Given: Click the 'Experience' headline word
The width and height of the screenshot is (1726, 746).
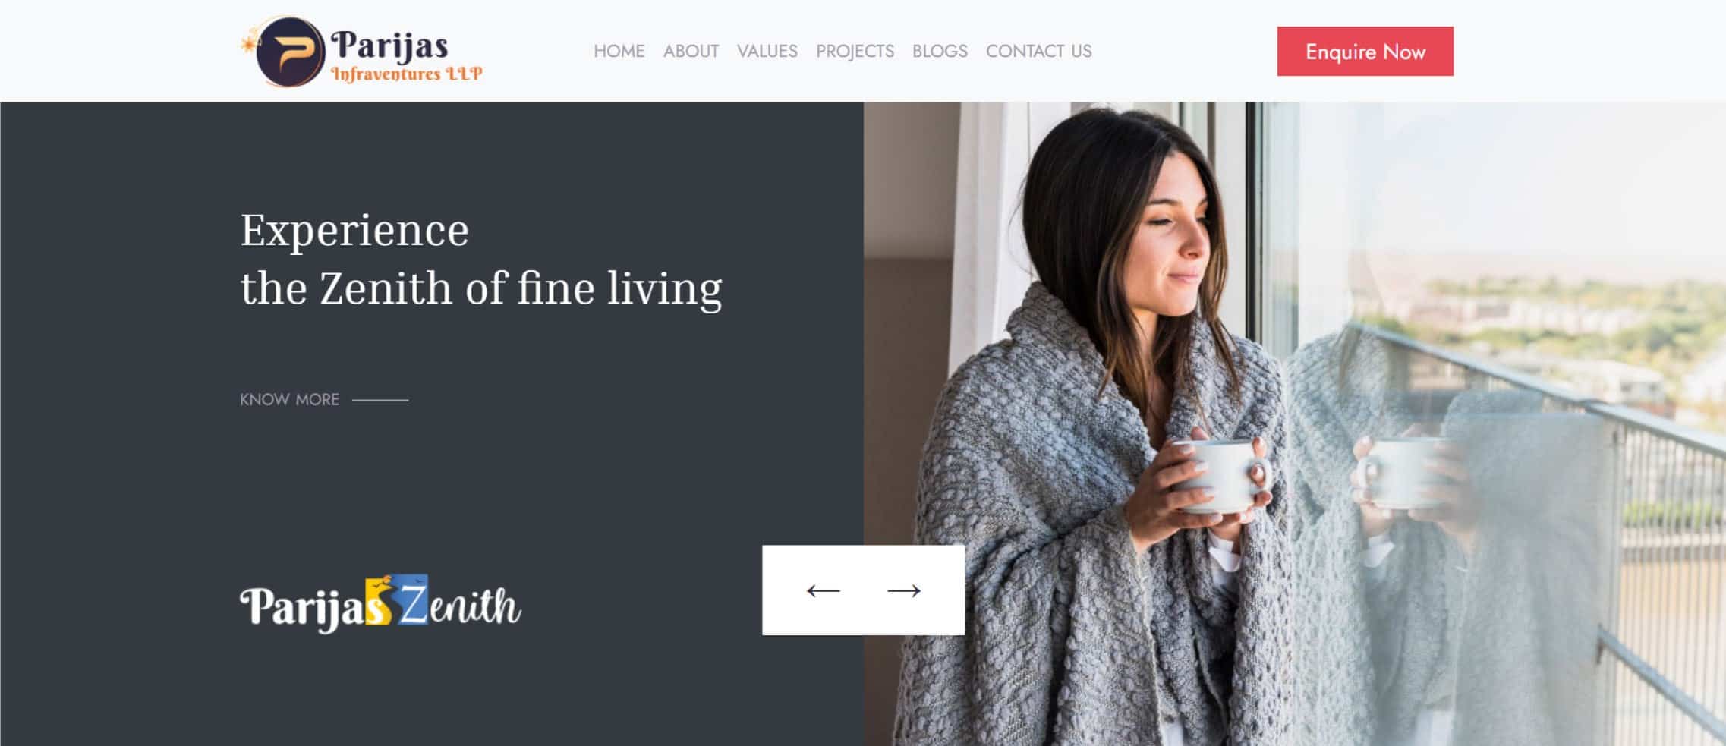Looking at the screenshot, I should [x=354, y=230].
